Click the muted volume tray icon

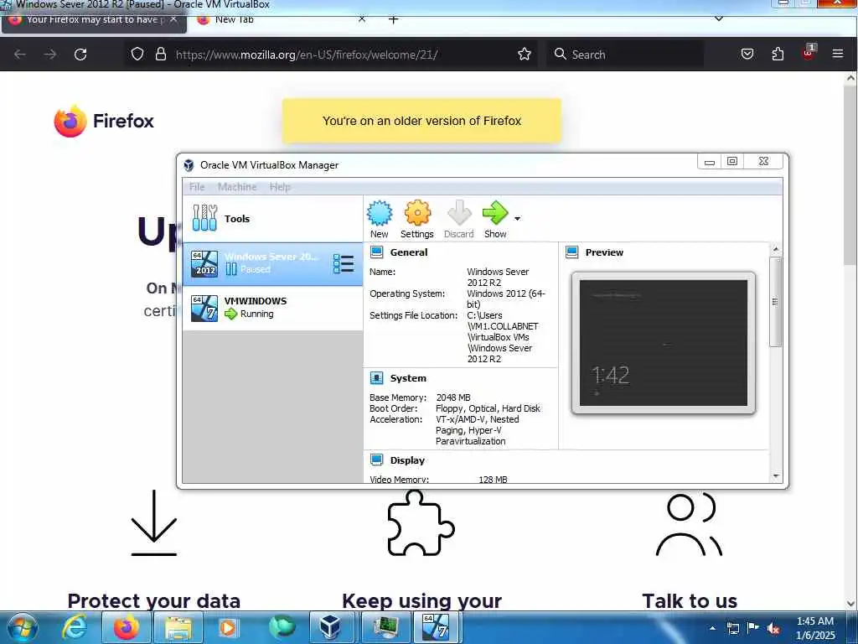[x=773, y=629]
